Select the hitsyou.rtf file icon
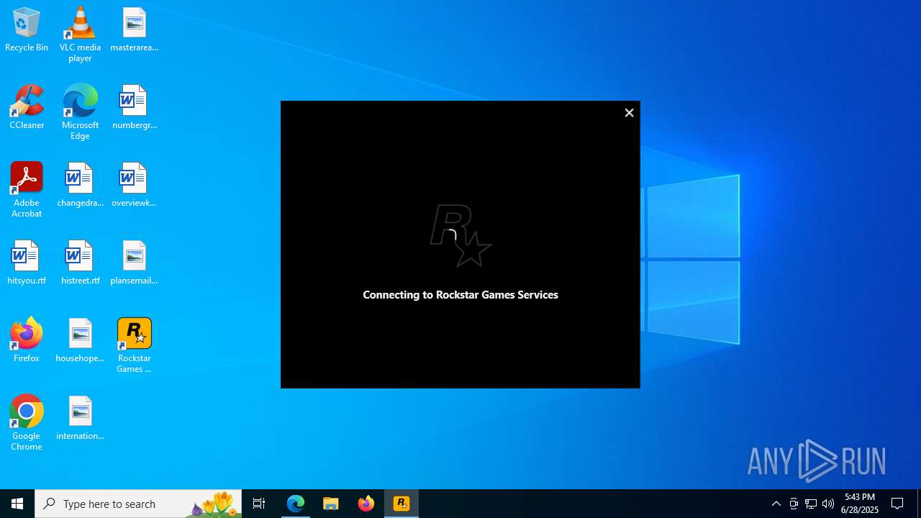The image size is (921, 518). coord(27,263)
